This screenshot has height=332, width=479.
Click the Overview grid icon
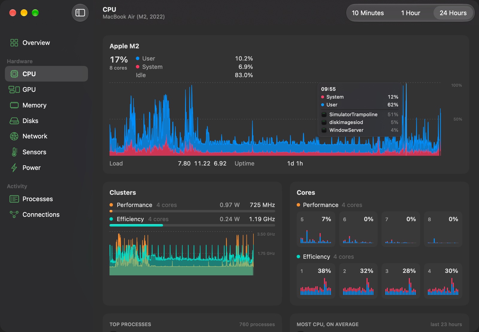pos(14,43)
